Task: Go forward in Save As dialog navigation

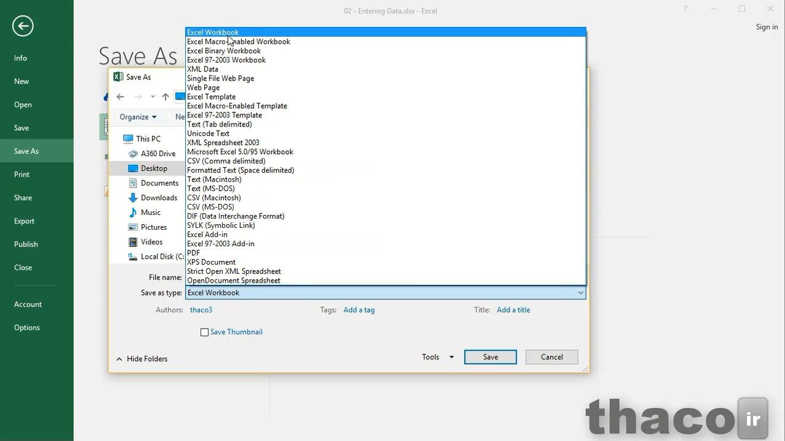Action: 138,96
